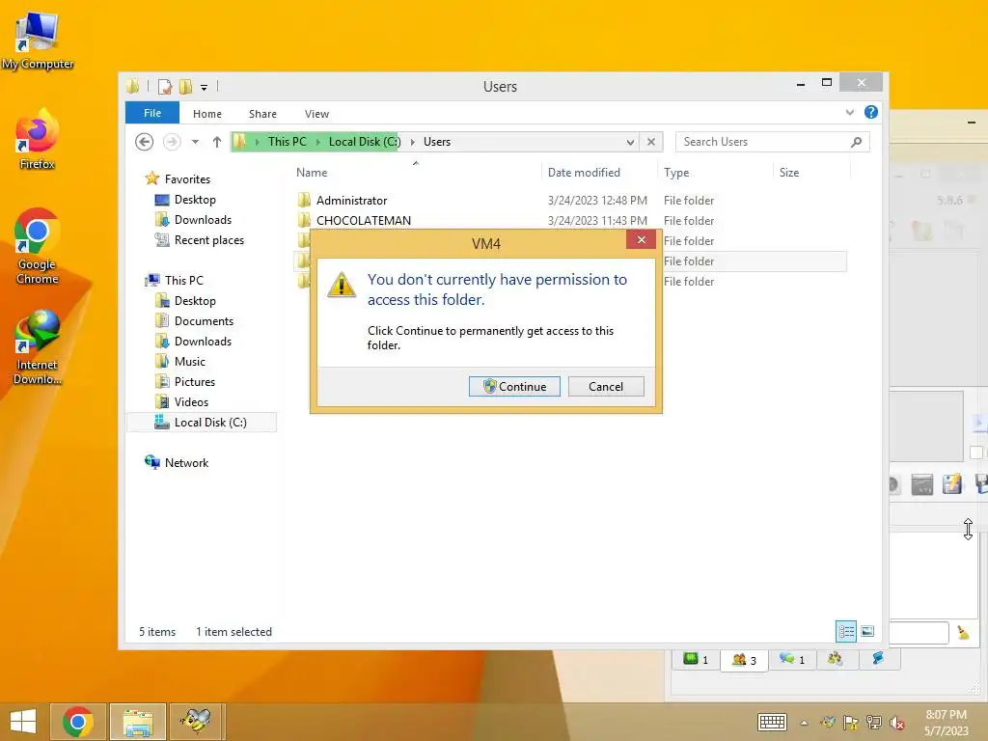The width and height of the screenshot is (988, 741).
Task: Expand the ribbon with the chevron
Action: pyautogui.click(x=849, y=112)
